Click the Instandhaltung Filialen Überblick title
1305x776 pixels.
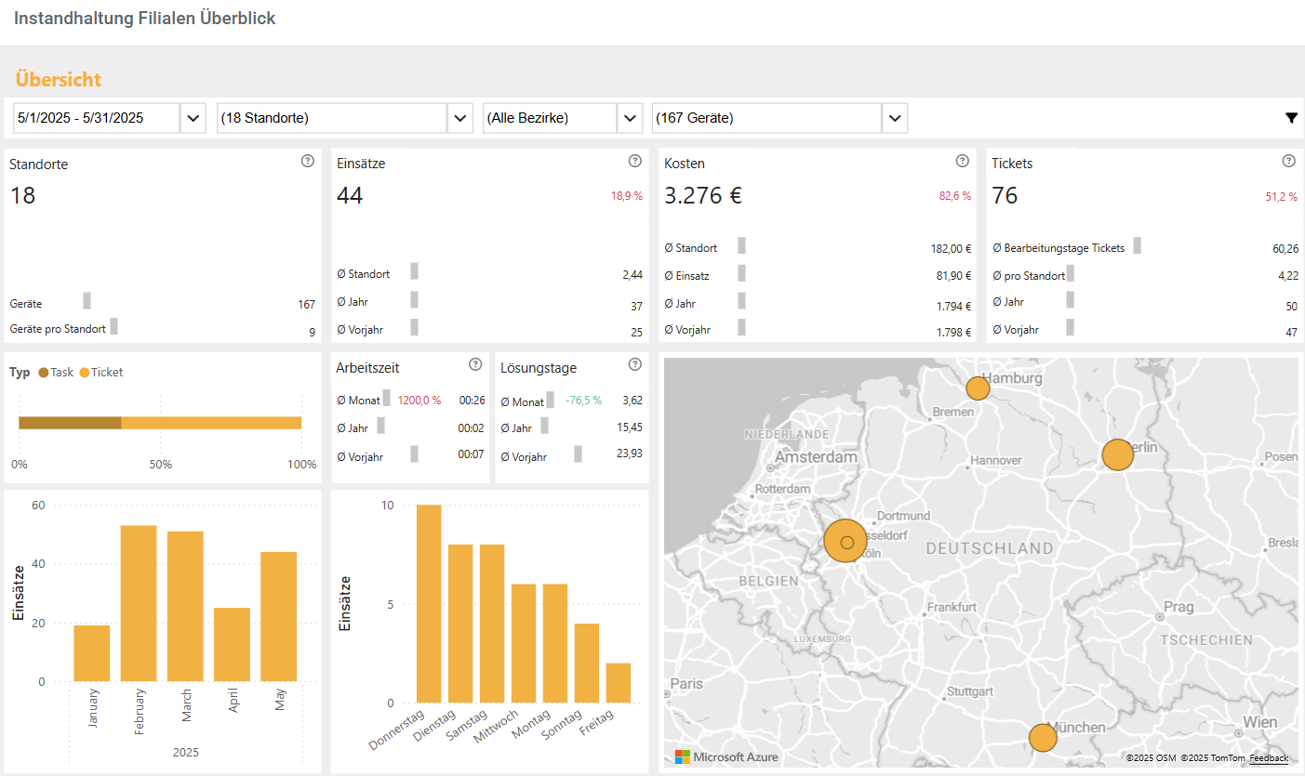(x=144, y=19)
